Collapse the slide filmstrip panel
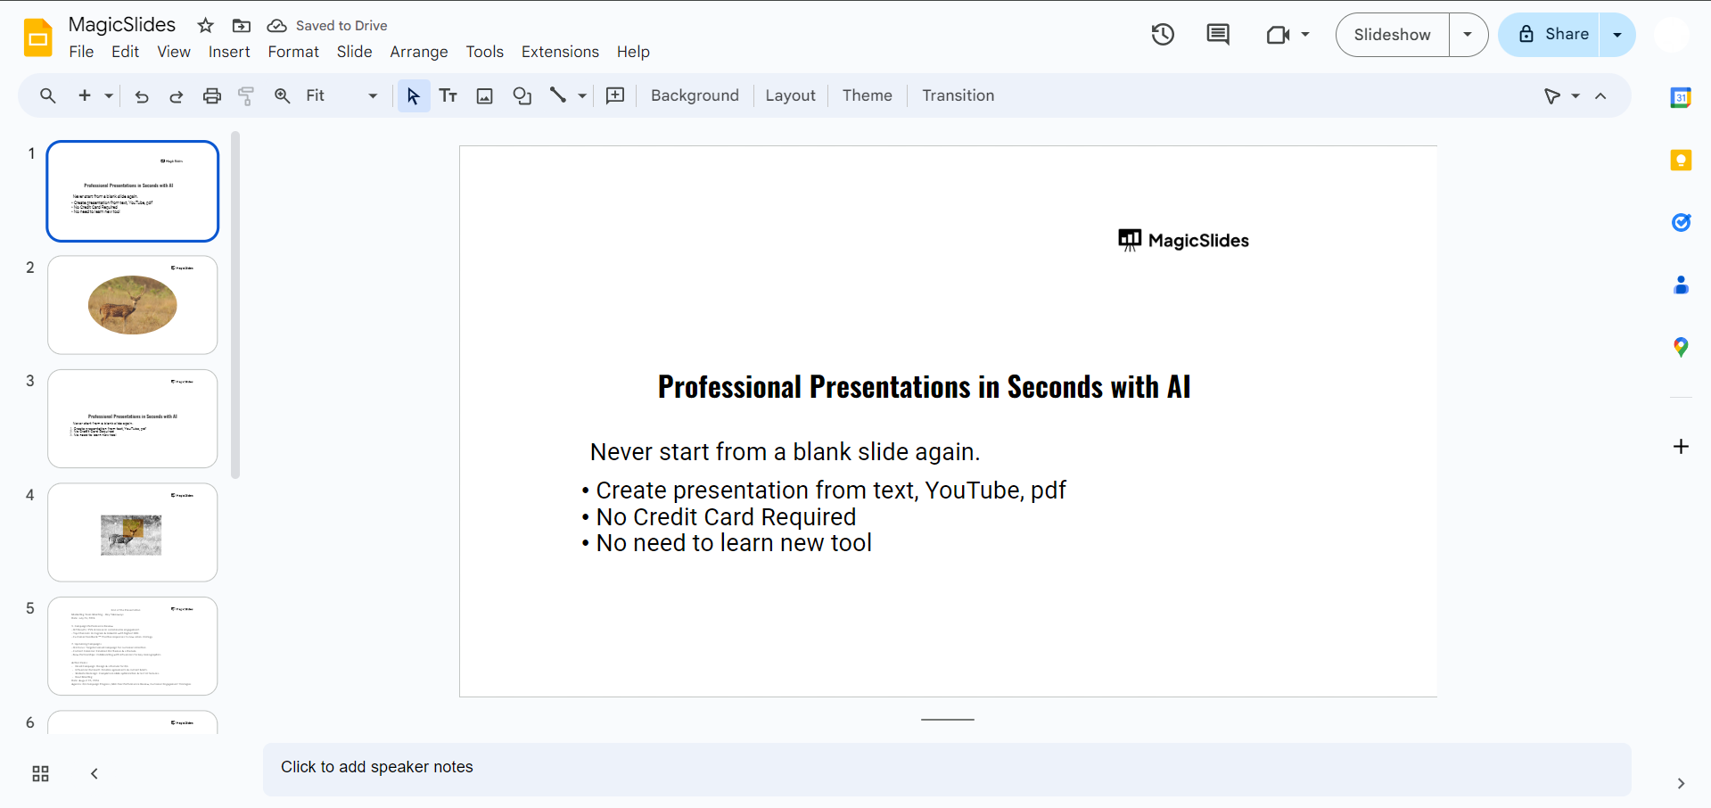 pos(95,773)
